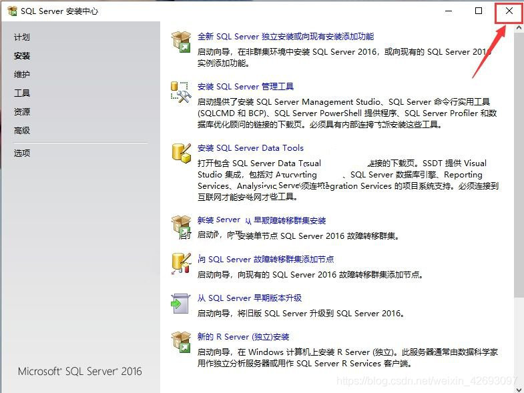Click description about Windows 计算机上安装 R Server

(348, 358)
